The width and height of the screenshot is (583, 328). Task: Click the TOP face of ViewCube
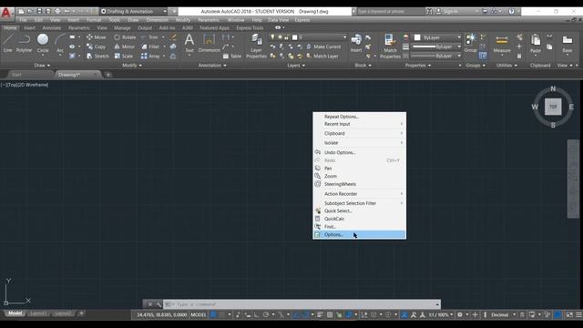pyautogui.click(x=553, y=107)
